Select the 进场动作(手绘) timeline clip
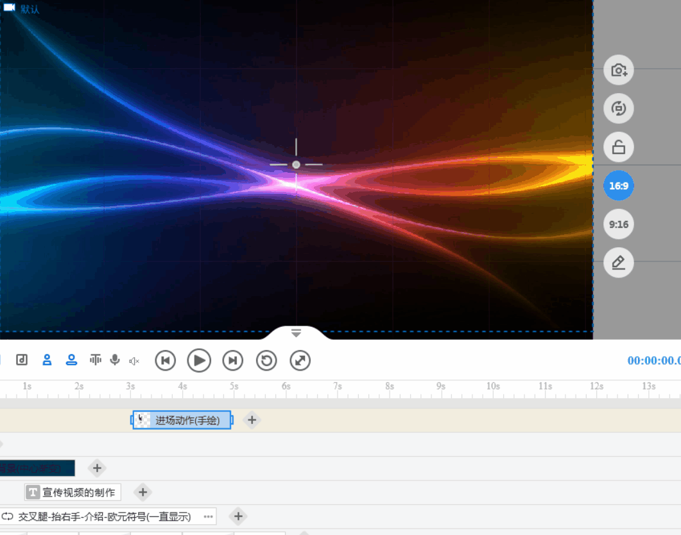Screen dimensions: 681x535 (x=182, y=420)
